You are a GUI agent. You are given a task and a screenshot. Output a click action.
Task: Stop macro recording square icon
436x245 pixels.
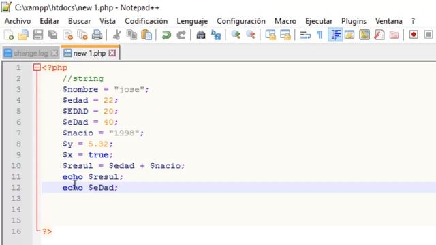point(429,35)
